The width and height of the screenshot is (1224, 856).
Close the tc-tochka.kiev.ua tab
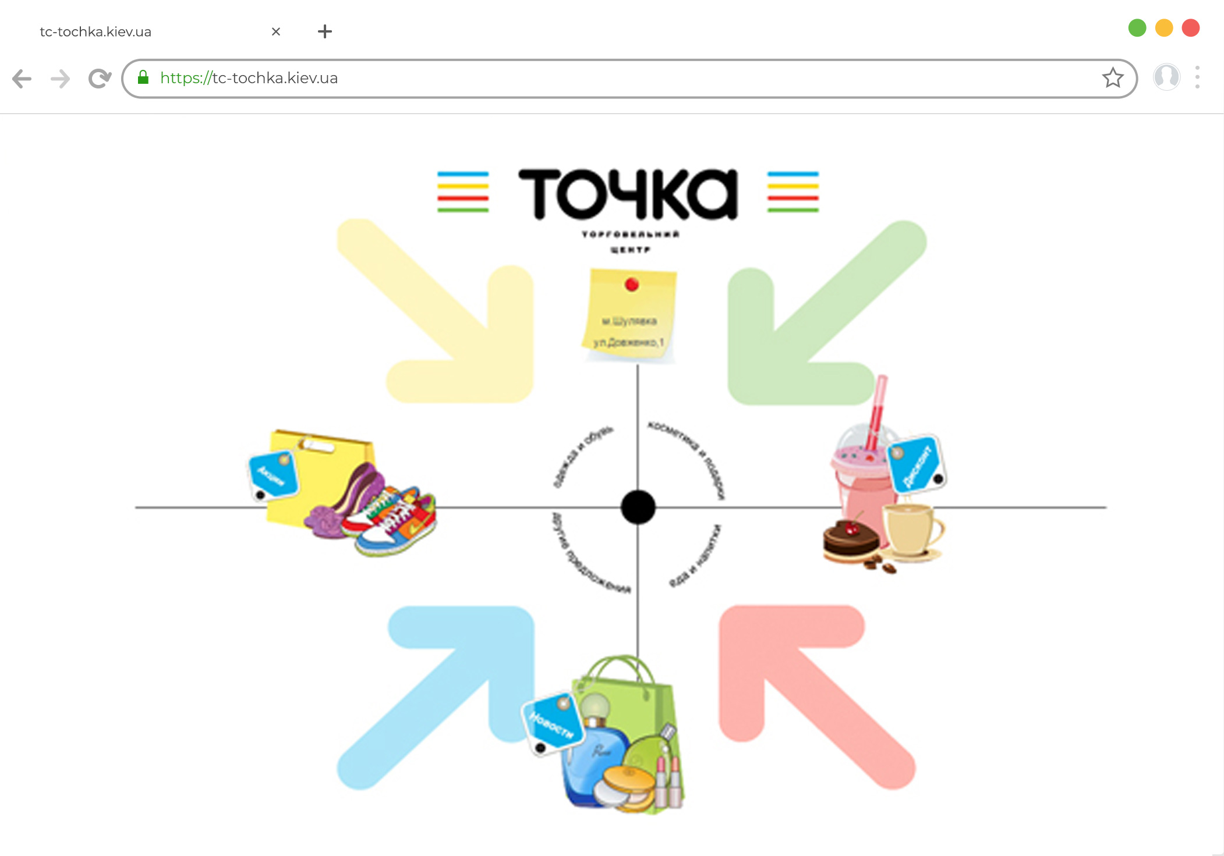pos(276,31)
